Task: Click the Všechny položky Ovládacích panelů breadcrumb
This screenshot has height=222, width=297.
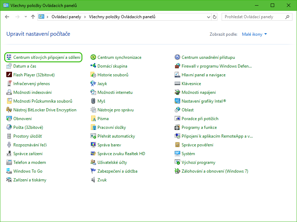Action: click(x=122, y=17)
